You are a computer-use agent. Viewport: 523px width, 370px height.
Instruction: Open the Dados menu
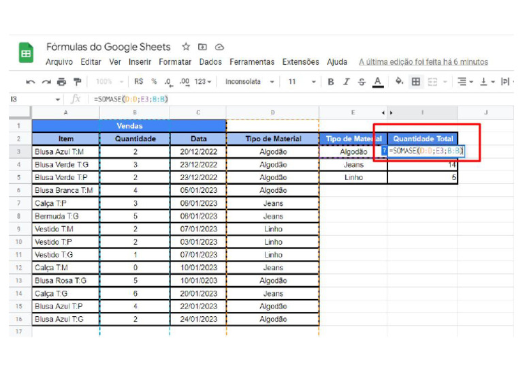click(x=210, y=62)
